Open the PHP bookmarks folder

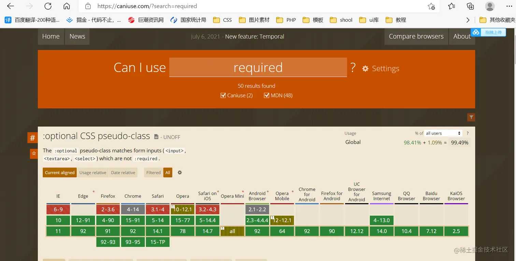coord(286,20)
